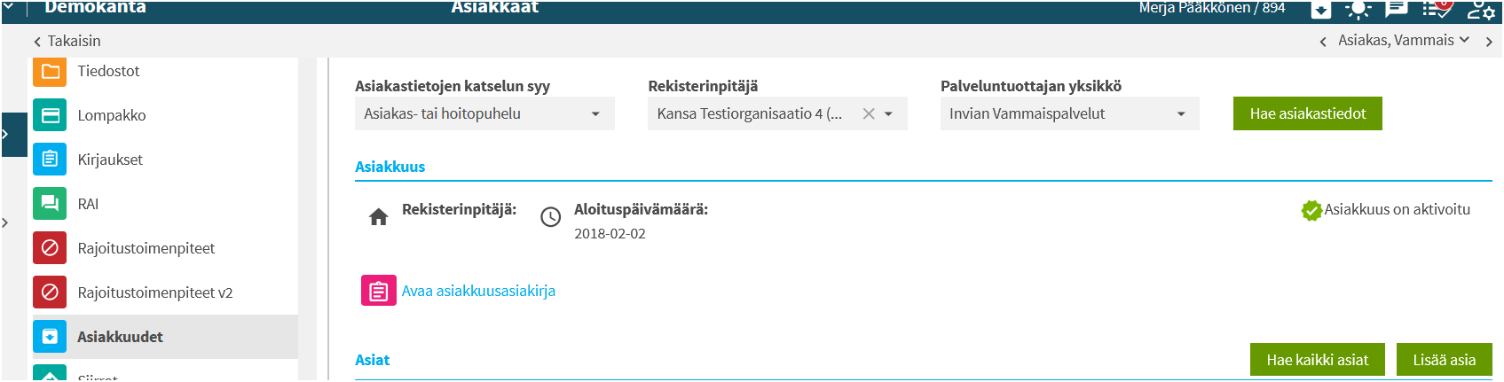The width and height of the screenshot is (1504, 382).
Task: Click the pink asiakkuusasiakirja document icon
Action: (379, 291)
